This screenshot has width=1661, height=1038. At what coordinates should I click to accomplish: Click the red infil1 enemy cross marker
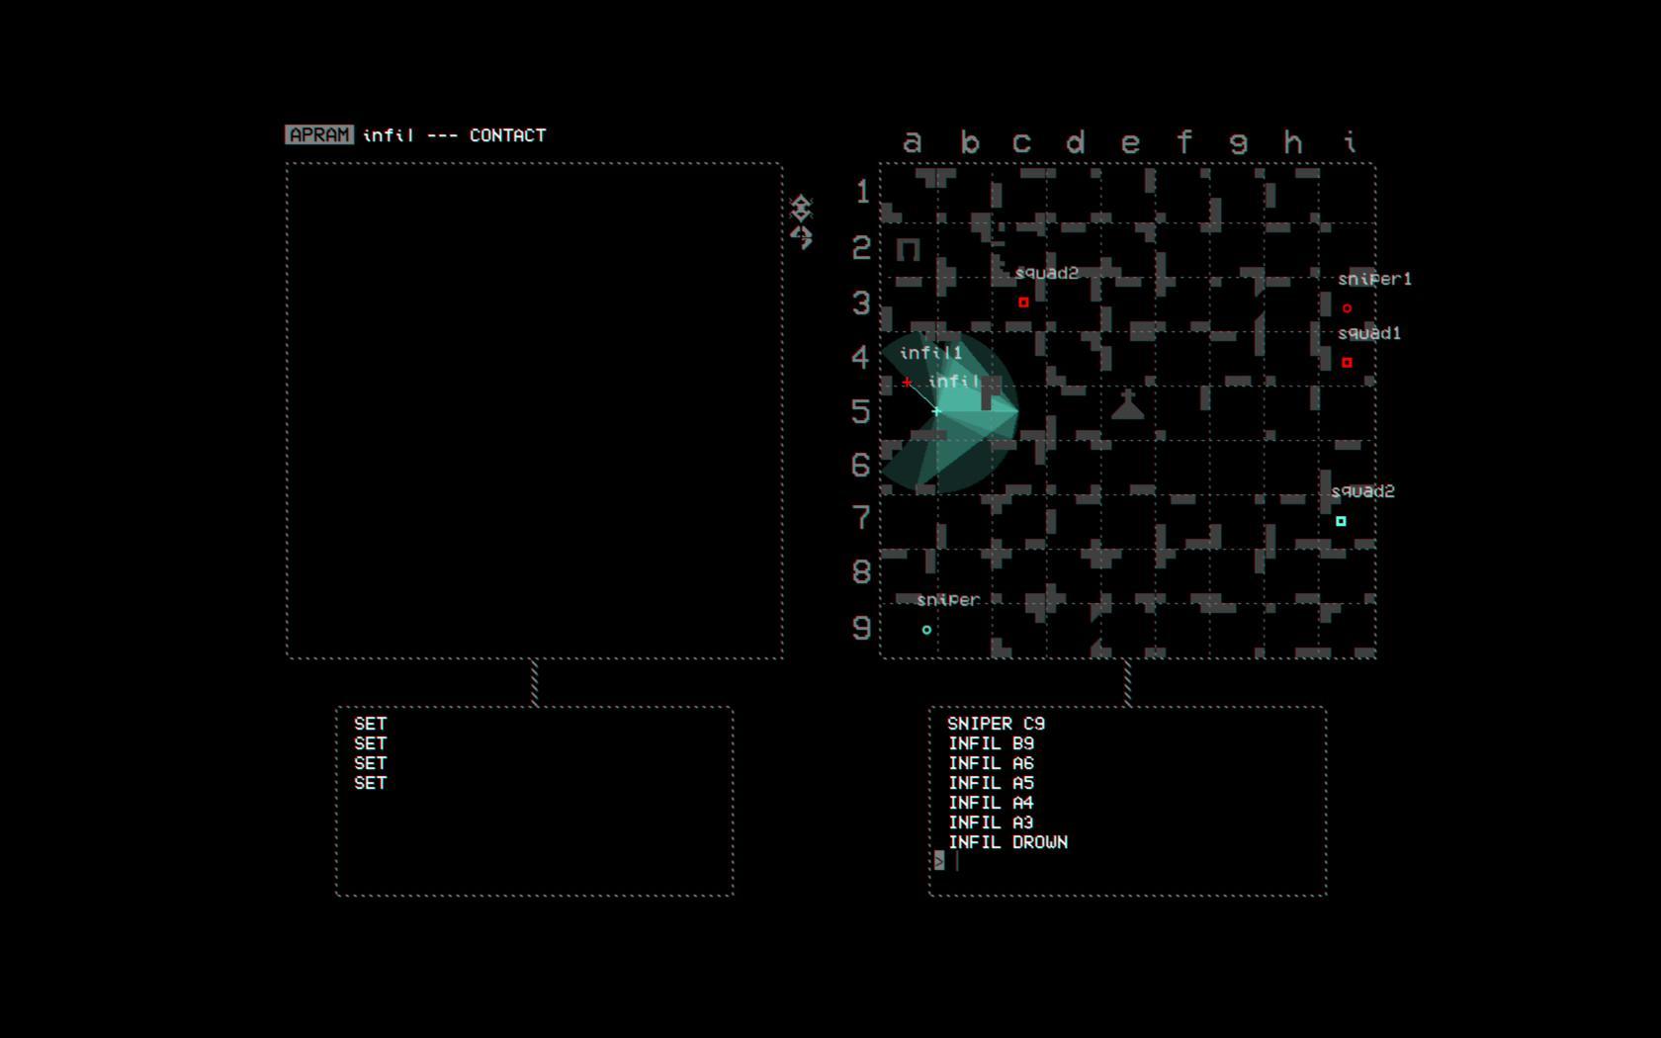click(907, 382)
